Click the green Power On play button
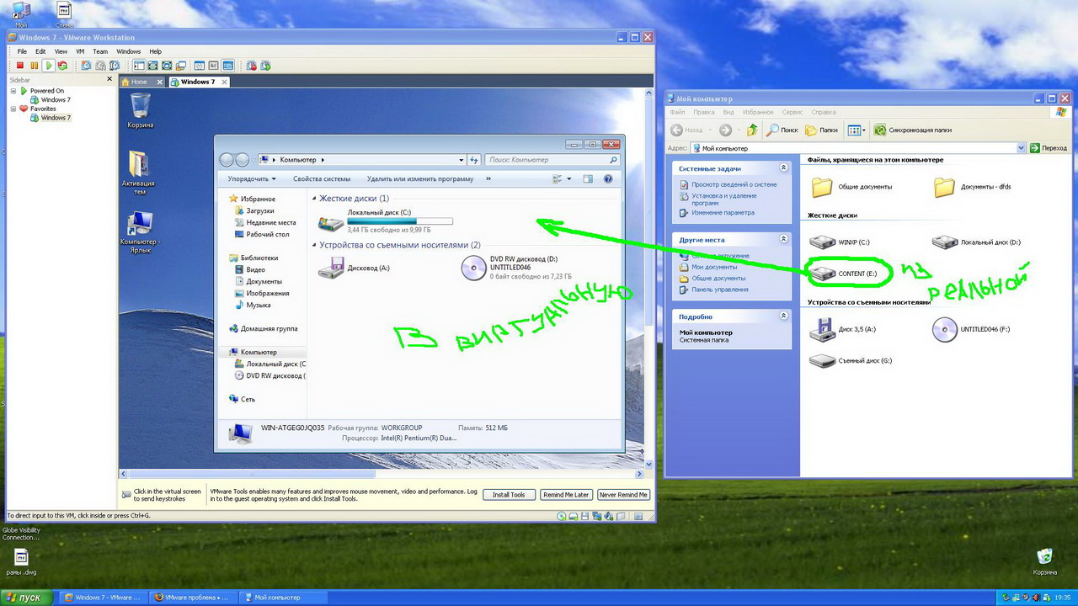 (x=49, y=66)
